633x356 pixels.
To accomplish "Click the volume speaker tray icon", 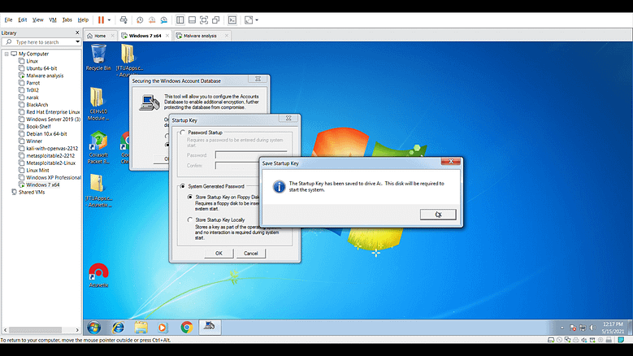I will point(592,328).
